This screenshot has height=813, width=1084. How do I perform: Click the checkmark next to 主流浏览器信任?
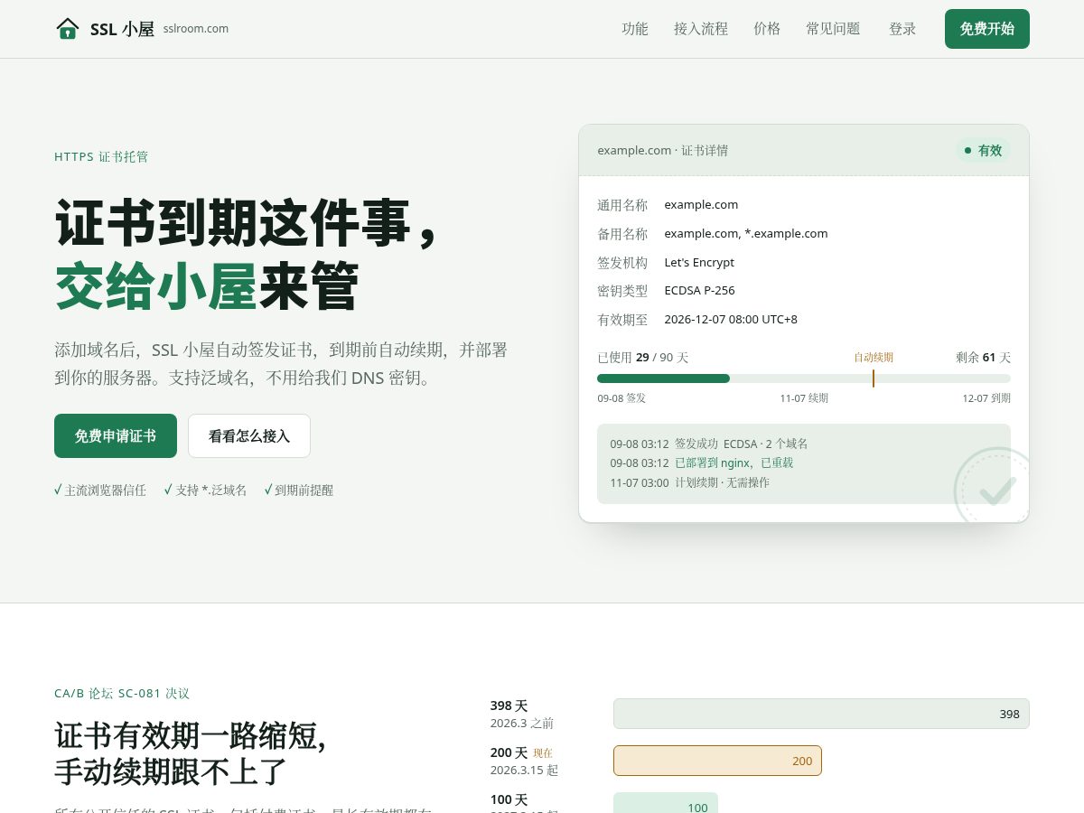click(x=58, y=490)
